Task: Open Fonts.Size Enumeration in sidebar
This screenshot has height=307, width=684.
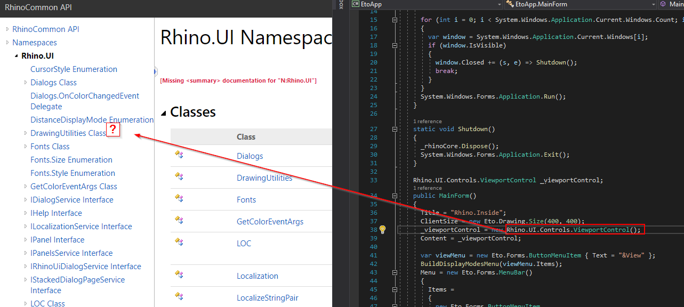Action: point(71,160)
